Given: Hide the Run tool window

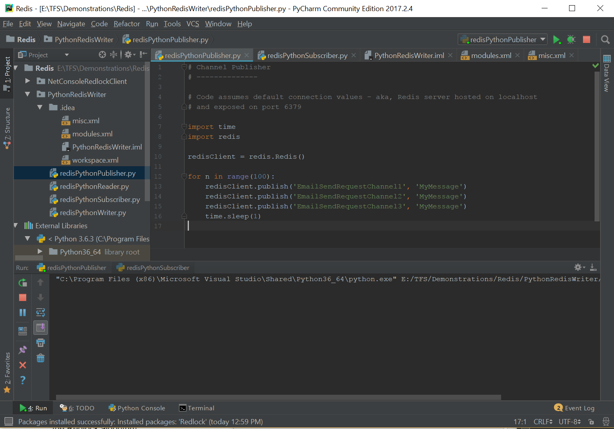Looking at the screenshot, I should [593, 267].
